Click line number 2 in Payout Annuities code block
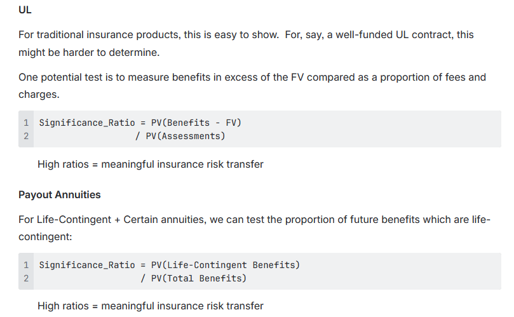Screen dimensions: 514x317 (26, 278)
